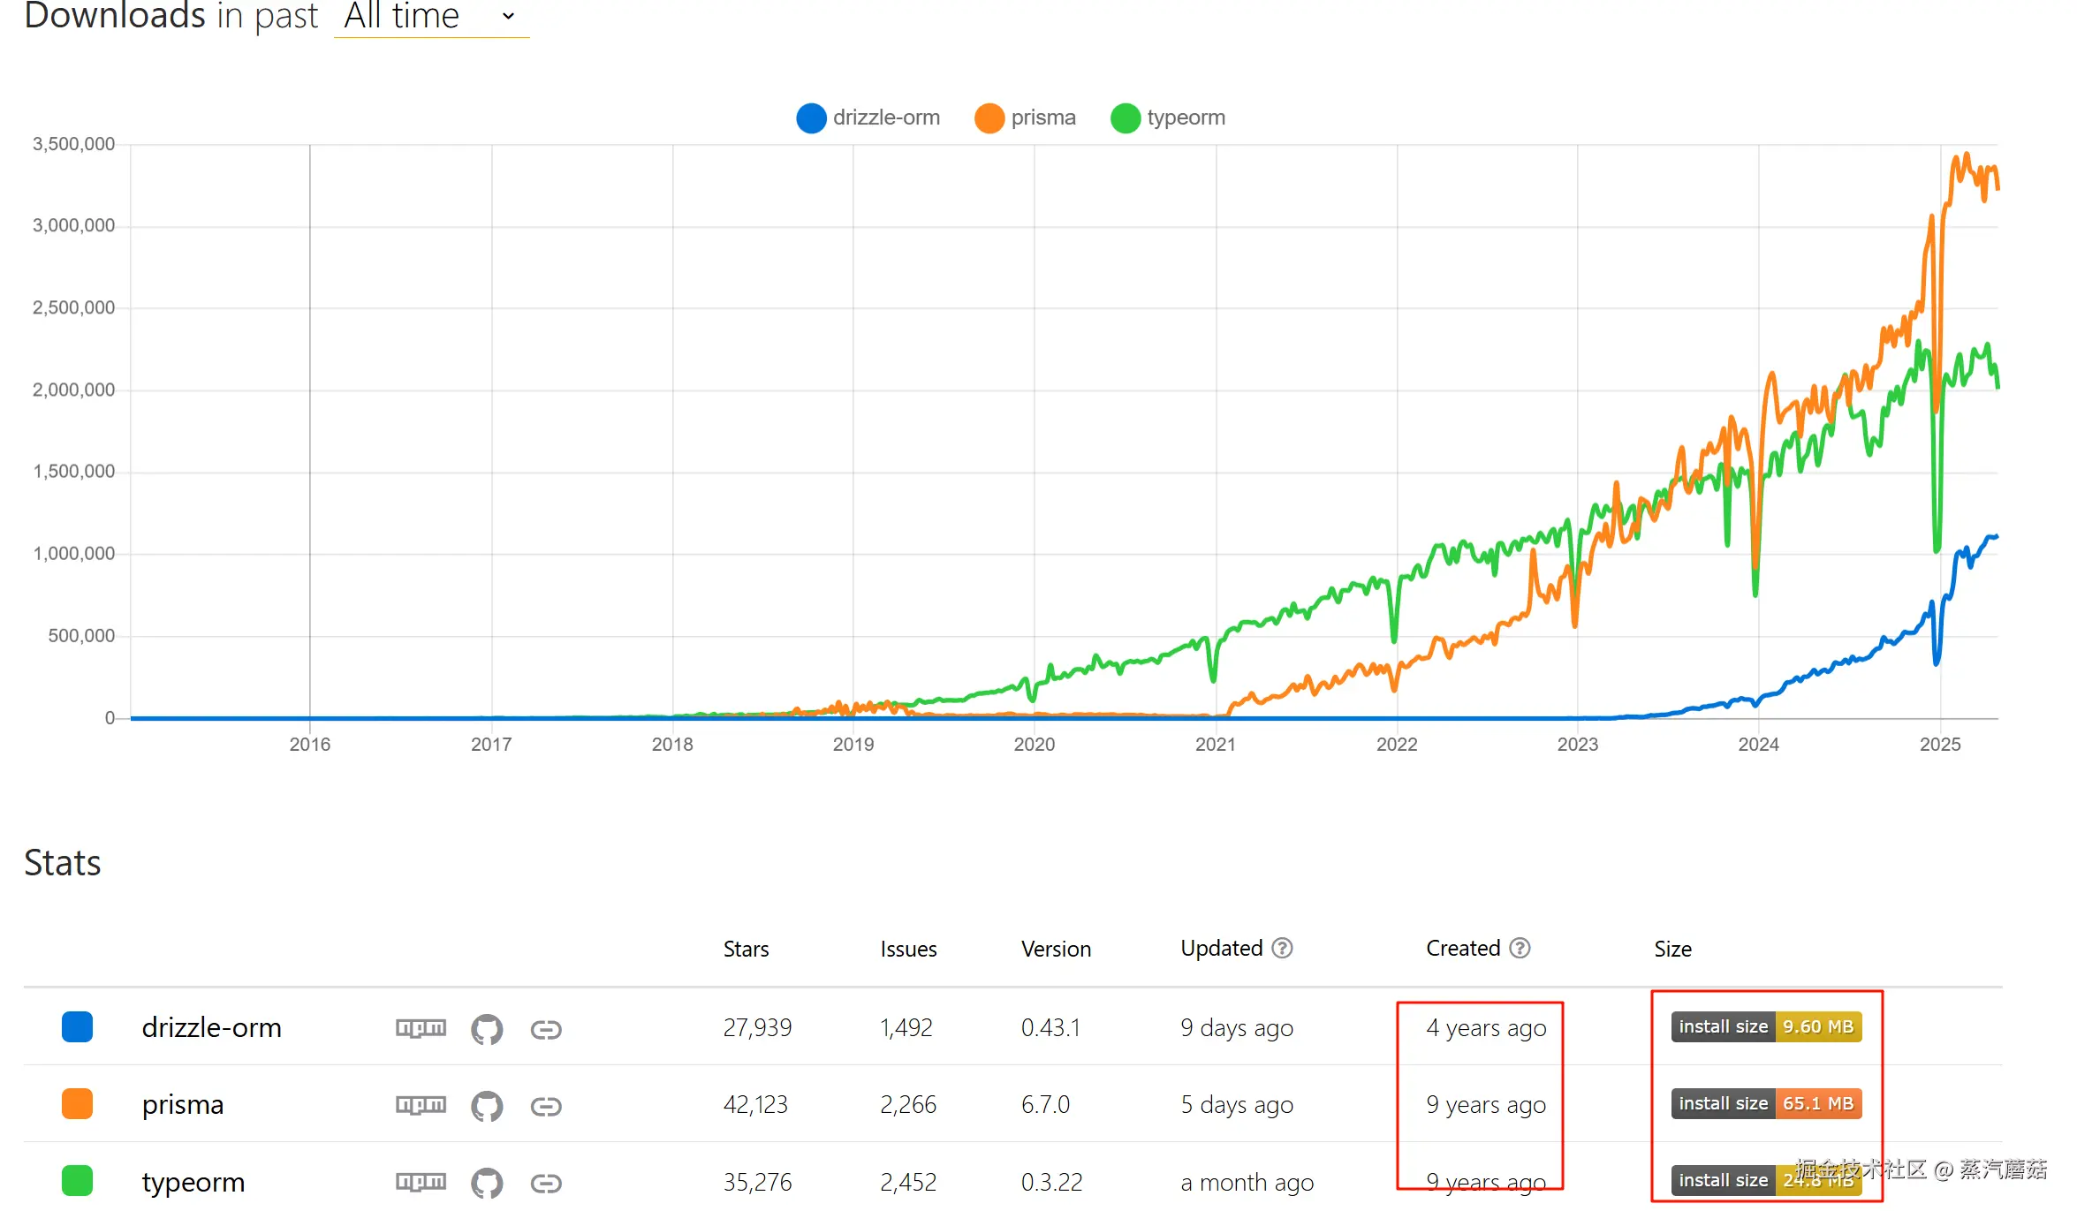Screen dimensions: 2077x1211
Task: Open npm page for drizzle-orm
Action: click(421, 1028)
